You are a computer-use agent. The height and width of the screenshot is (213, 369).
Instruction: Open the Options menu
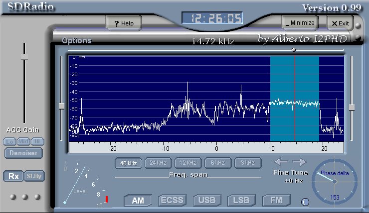pyautogui.click(x=77, y=41)
